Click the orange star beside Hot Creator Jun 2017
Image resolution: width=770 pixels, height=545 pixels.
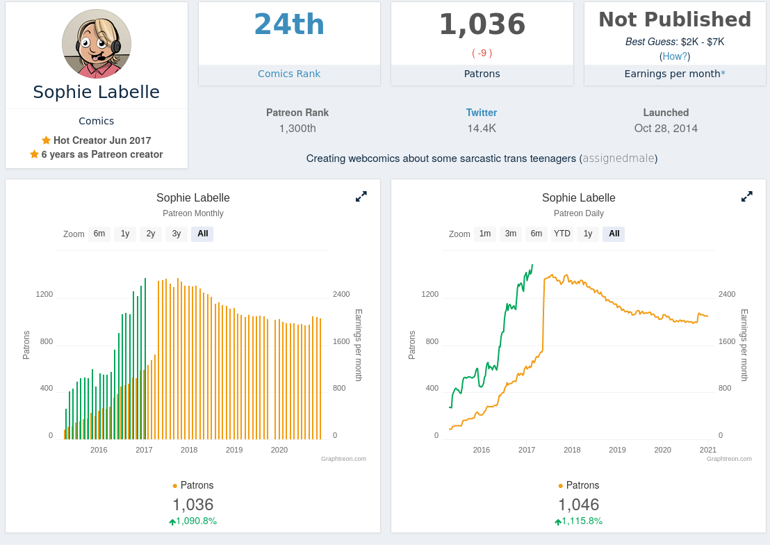pyautogui.click(x=46, y=140)
